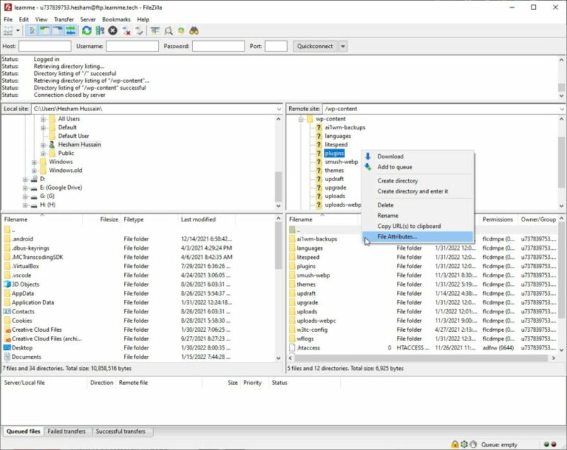Open the Bookmarks menu

click(116, 19)
